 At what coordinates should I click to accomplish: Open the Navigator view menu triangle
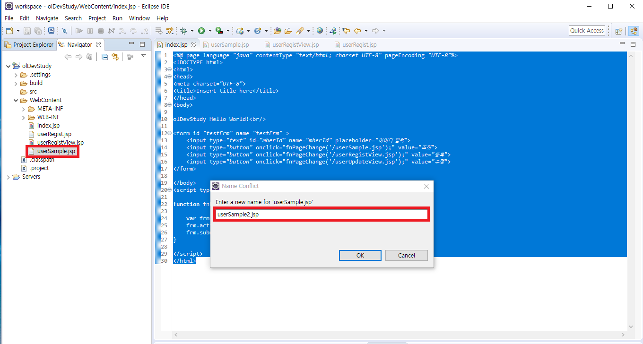(x=144, y=56)
